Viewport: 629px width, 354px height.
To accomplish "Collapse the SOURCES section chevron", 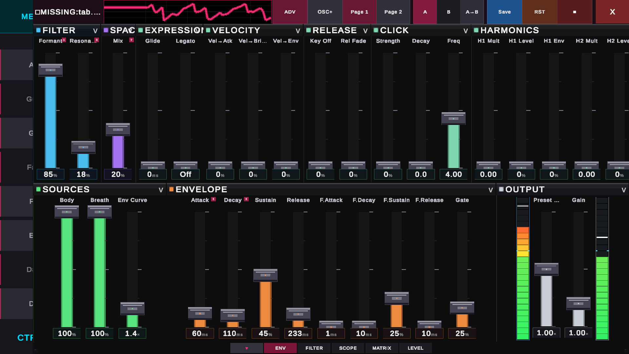I will point(161,190).
